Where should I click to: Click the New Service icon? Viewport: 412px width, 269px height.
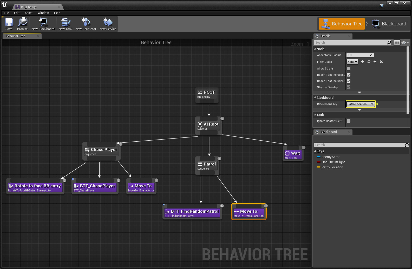(108, 24)
